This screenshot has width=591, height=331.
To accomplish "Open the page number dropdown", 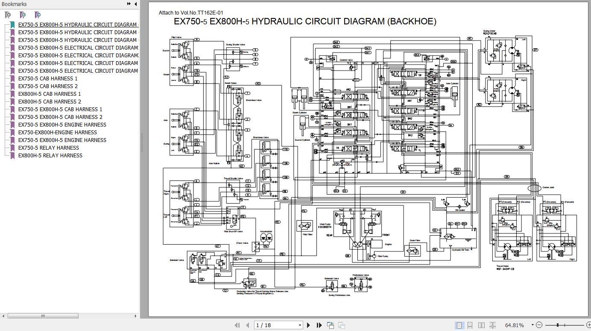I will tap(300, 325).
